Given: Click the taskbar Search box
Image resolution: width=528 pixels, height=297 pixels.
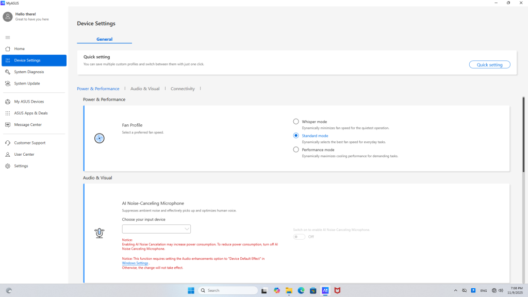Looking at the screenshot, I should [x=228, y=290].
